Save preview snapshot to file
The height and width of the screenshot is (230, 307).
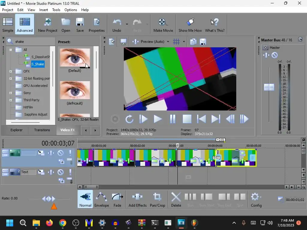(203, 42)
